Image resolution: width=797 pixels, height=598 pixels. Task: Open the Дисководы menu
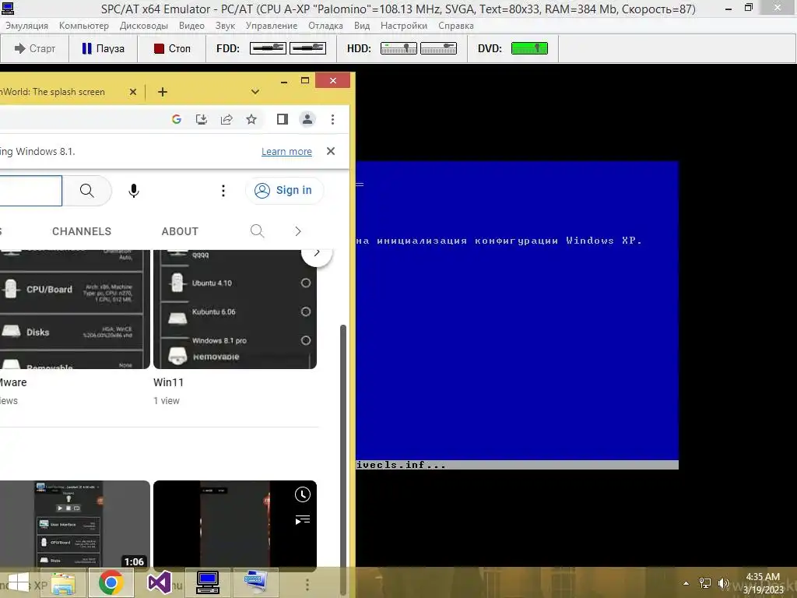144,26
